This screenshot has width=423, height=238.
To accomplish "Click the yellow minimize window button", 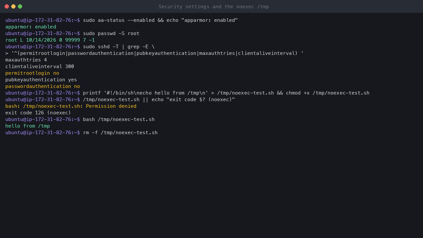I will [x=13, y=6].
